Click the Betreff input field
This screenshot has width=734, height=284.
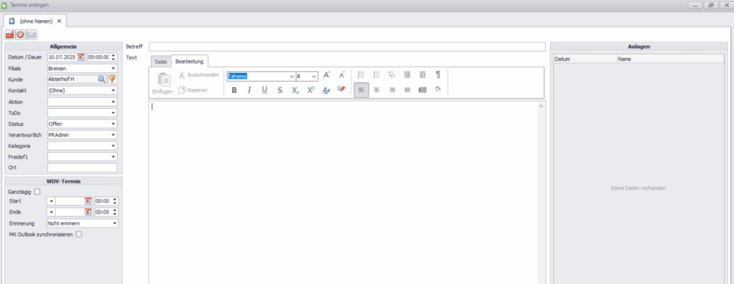pyautogui.click(x=347, y=46)
